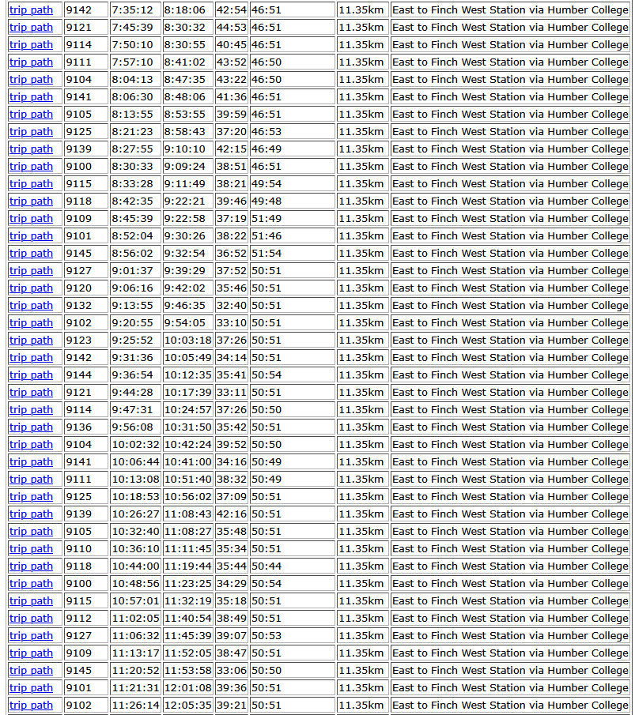Open trip path for vehicle 9144
635x715 pixels.
[x=31, y=375]
